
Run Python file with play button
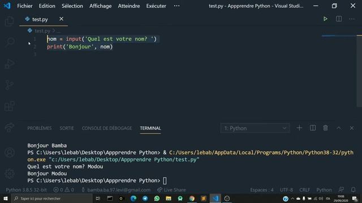tap(325, 19)
